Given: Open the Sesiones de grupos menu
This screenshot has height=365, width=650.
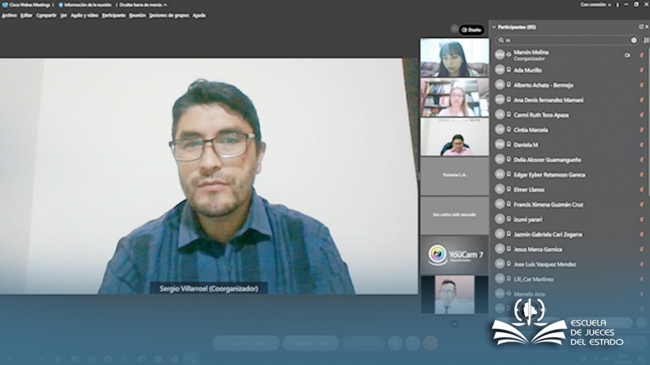Looking at the screenshot, I should 168,15.
